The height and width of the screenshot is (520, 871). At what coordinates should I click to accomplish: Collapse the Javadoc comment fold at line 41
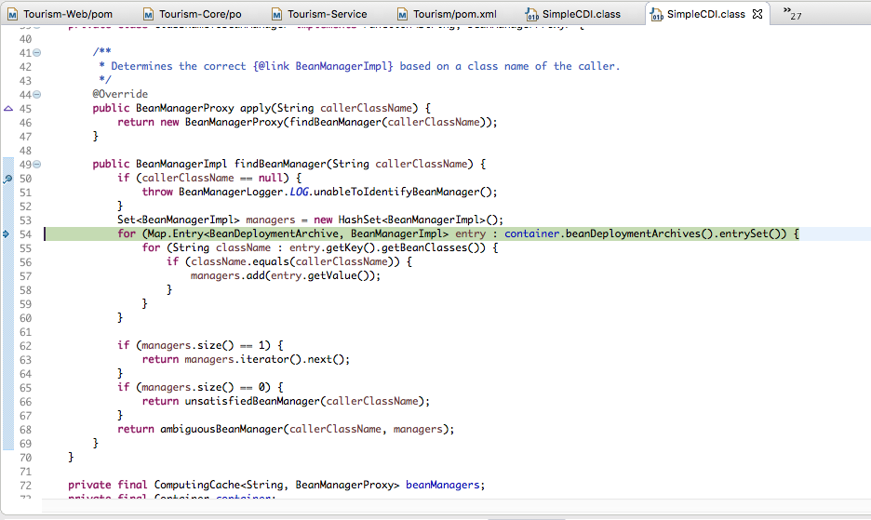click(x=37, y=53)
